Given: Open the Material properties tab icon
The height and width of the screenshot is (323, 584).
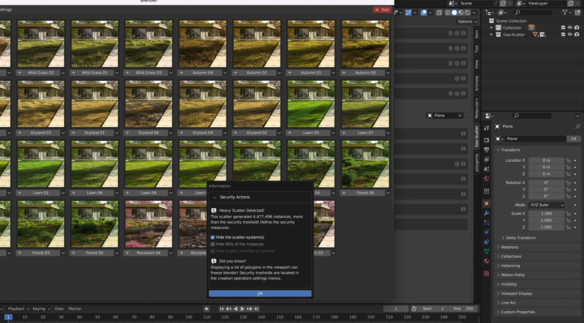Looking at the screenshot, I should [486, 261].
